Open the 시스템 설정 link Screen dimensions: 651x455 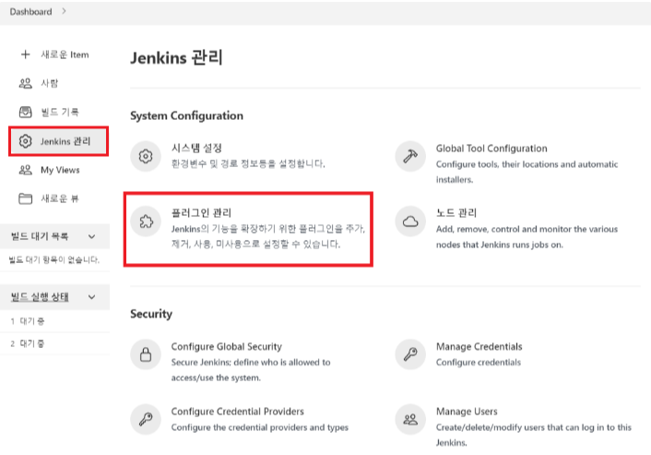(196, 148)
